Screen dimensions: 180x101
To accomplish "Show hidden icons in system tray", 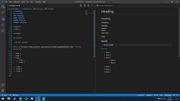I will click(156, 98).
